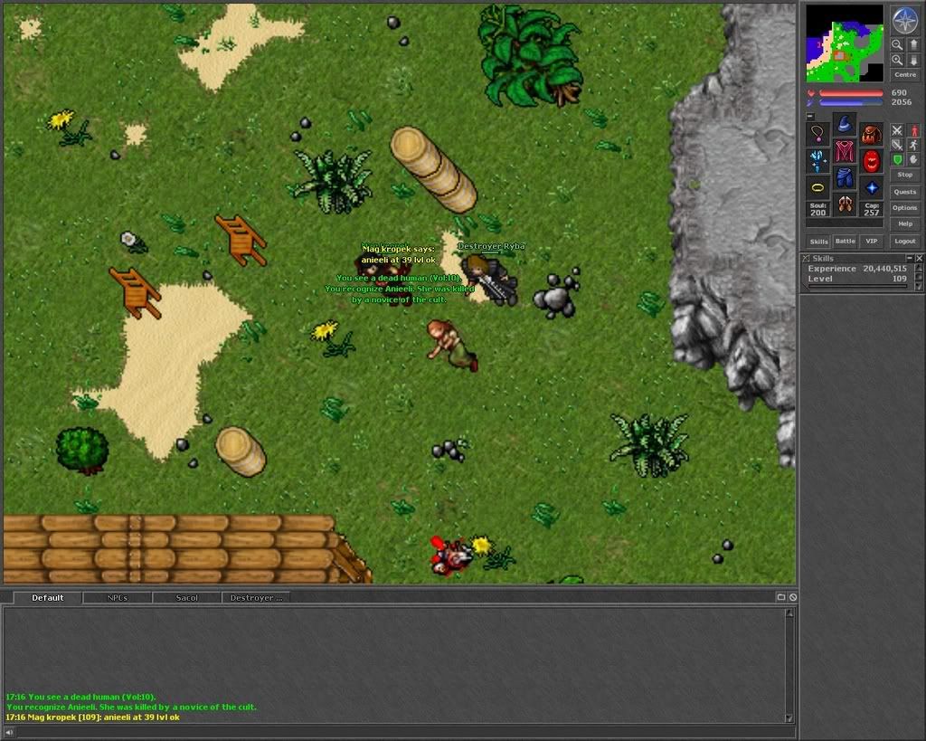Select the red demon mask shield slot
926x741 pixels.
coord(872,161)
